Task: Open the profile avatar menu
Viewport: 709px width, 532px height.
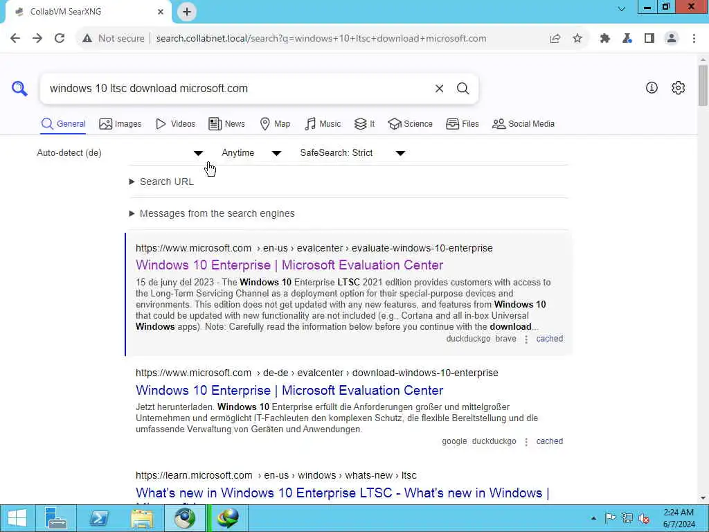Action: (x=672, y=39)
